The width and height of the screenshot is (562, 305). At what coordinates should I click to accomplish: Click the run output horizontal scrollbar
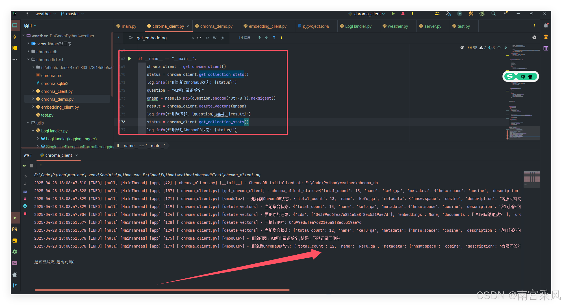(x=162, y=290)
